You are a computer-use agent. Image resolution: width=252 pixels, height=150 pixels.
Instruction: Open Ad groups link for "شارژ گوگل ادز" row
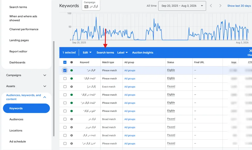(x=130, y=144)
